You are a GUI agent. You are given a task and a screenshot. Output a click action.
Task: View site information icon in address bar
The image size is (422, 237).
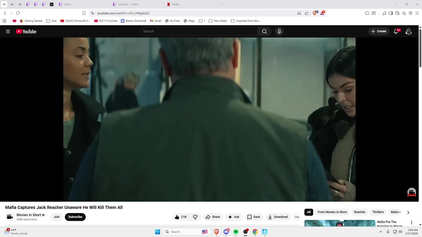click(x=92, y=13)
